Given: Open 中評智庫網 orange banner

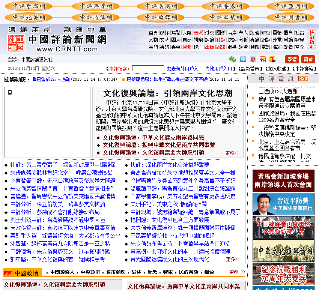Looking at the screenshot, I should point(29,6).
